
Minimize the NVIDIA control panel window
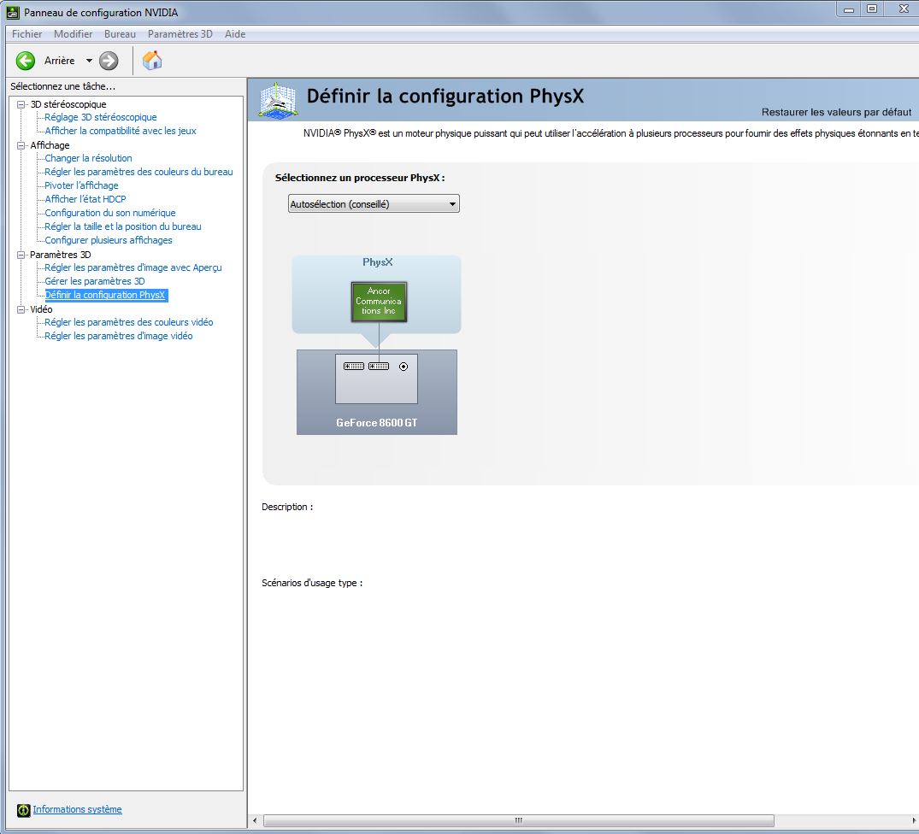tap(849, 9)
